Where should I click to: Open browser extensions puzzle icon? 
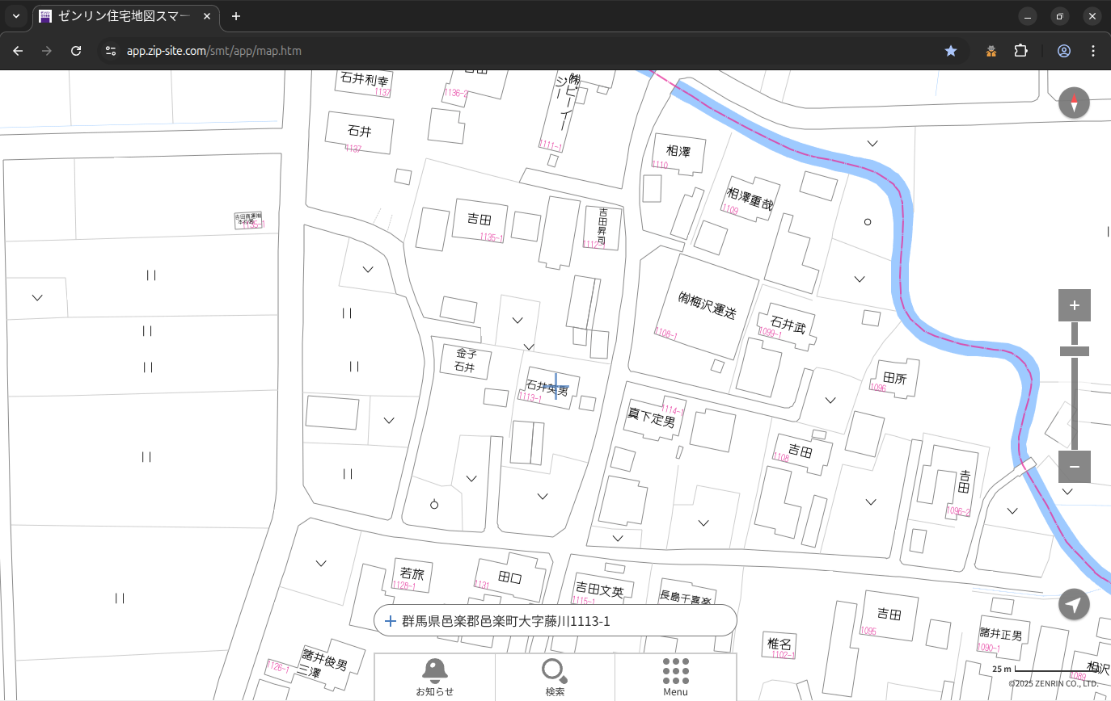(x=1020, y=51)
